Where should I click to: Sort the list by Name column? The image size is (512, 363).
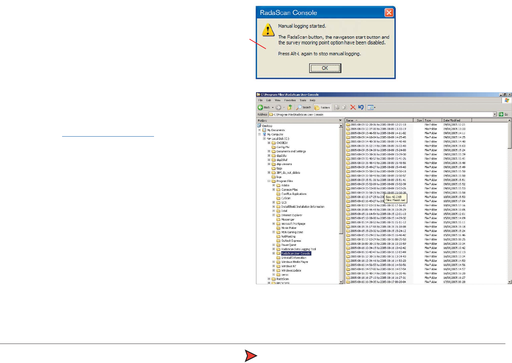click(379, 120)
